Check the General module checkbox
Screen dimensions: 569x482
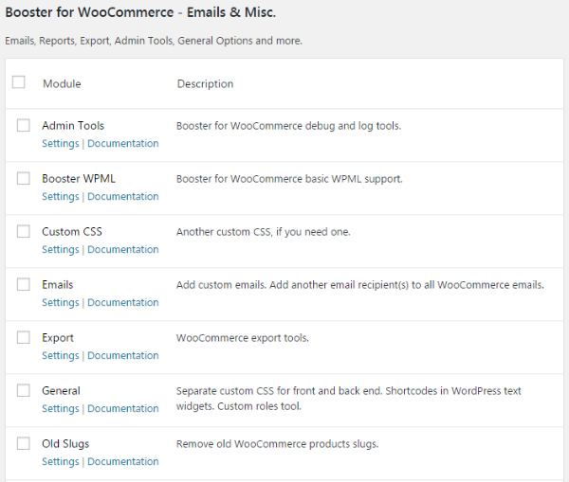[x=24, y=390]
